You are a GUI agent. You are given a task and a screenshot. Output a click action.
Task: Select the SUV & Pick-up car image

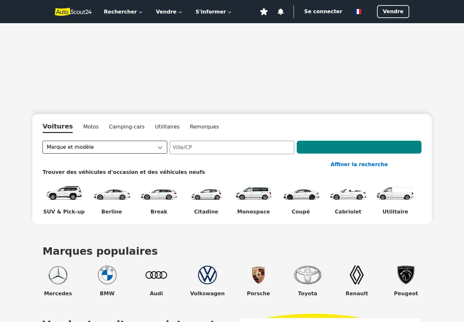point(64,193)
